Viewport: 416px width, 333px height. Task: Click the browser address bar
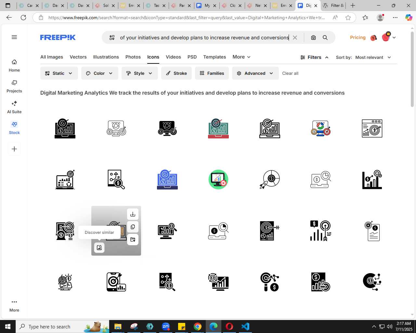pos(187,18)
